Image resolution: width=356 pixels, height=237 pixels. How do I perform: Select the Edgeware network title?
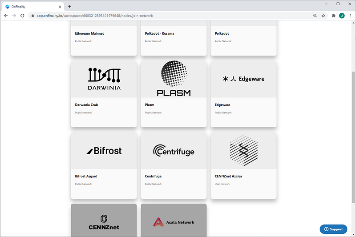tap(222, 105)
